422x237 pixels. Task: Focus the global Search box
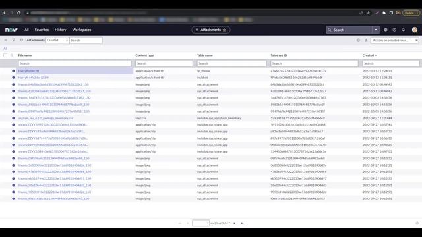349,30
